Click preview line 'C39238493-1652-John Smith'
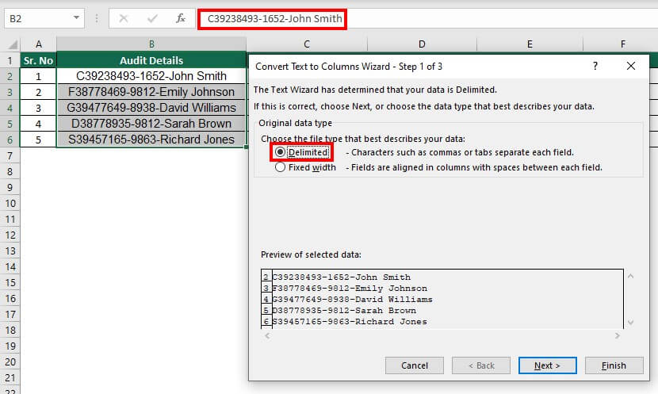Viewport: 658px width, 394px height. [x=342, y=277]
